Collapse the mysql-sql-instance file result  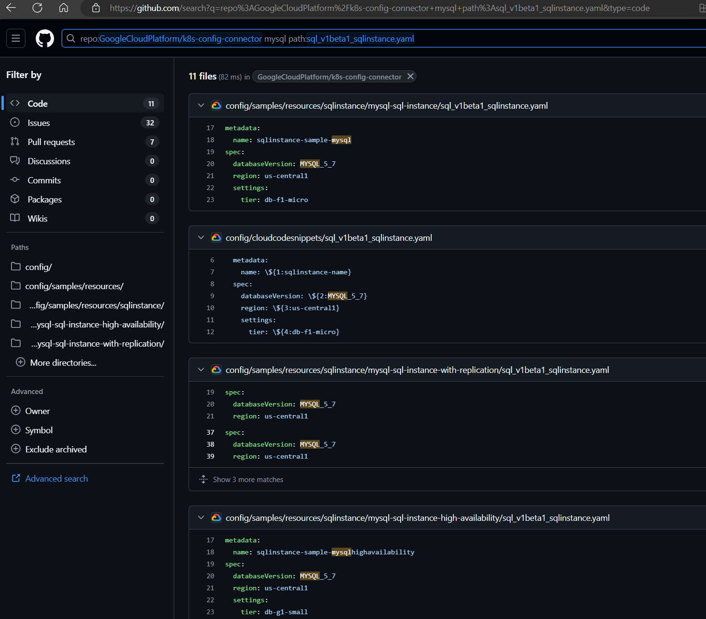201,105
